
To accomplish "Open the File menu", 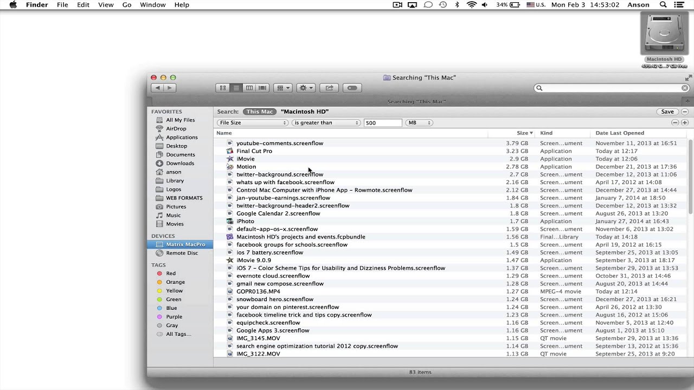I will pyautogui.click(x=62, y=5).
